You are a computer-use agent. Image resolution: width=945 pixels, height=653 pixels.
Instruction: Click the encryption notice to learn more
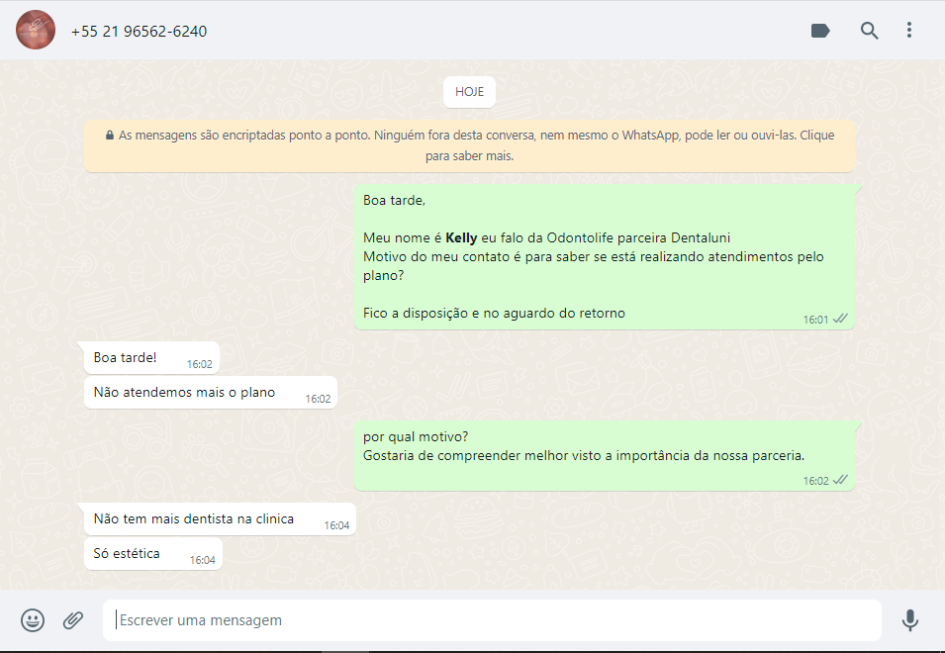[x=469, y=145]
